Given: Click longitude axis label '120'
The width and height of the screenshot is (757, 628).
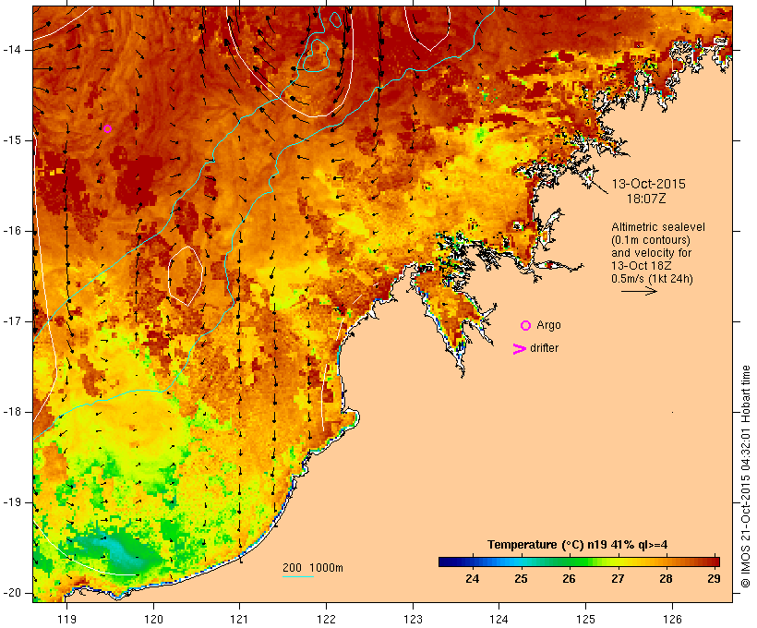Looking at the screenshot, I should (153, 619).
